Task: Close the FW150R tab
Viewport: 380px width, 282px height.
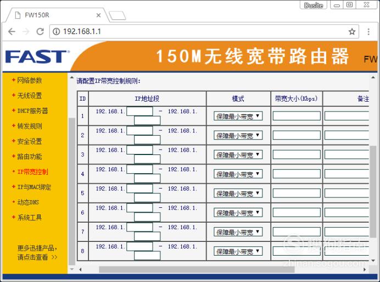Action: tap(98, 15)
